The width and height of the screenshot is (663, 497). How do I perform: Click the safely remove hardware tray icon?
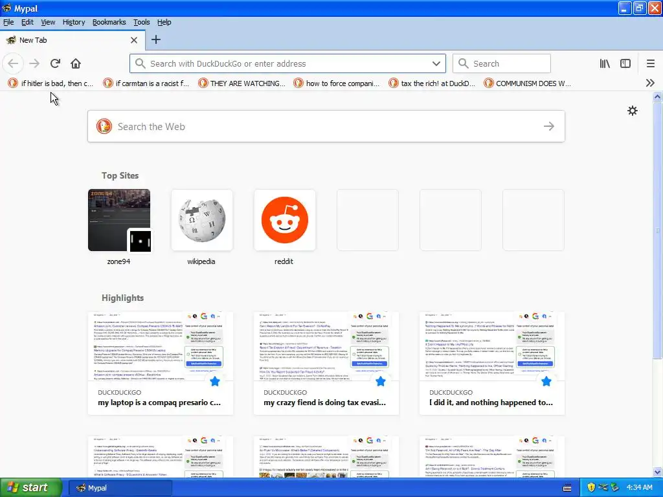(615, 488)
